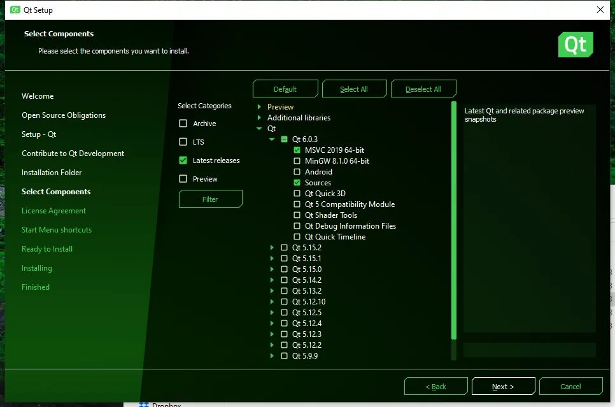This screenshot has width=615, height=407.
Task: Select the Setup - Qt step
Action: click(39, 134)
